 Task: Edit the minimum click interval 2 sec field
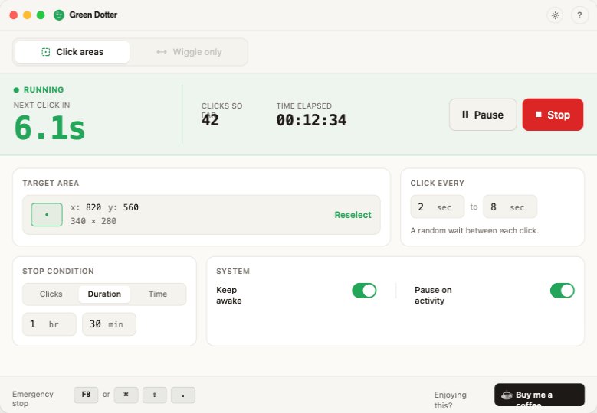(438, 206)
